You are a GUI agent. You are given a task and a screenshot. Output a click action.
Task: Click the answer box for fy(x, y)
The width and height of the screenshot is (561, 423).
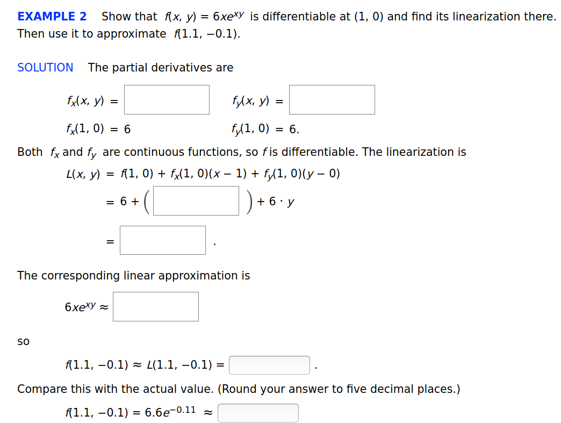[x=332, y=99]
